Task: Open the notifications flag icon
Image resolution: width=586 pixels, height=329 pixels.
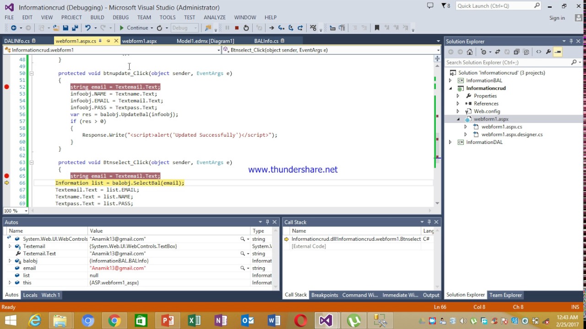Action: (444, 6)
